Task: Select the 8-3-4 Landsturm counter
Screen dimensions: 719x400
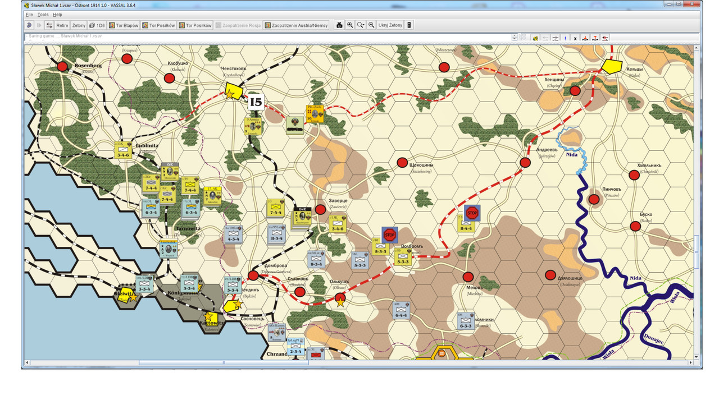Action: pos(276,233)
